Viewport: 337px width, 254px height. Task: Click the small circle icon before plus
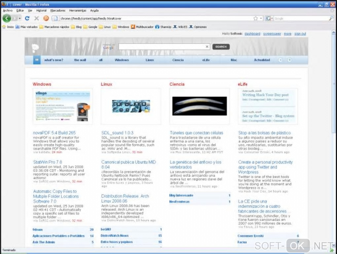pos(281,60)
